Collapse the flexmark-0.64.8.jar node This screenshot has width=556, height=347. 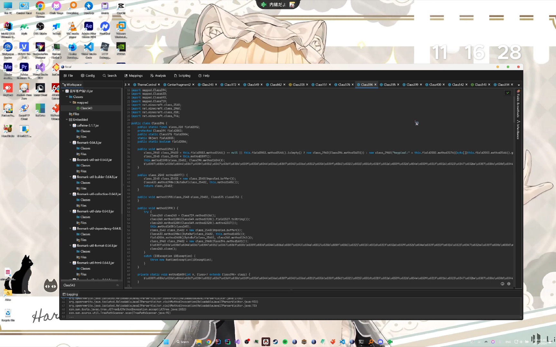[70, 142]
